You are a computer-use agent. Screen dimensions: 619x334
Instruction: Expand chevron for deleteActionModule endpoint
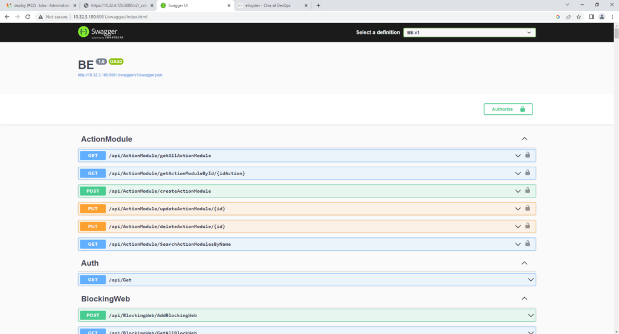pyautogui.click(x=517, y=226)
